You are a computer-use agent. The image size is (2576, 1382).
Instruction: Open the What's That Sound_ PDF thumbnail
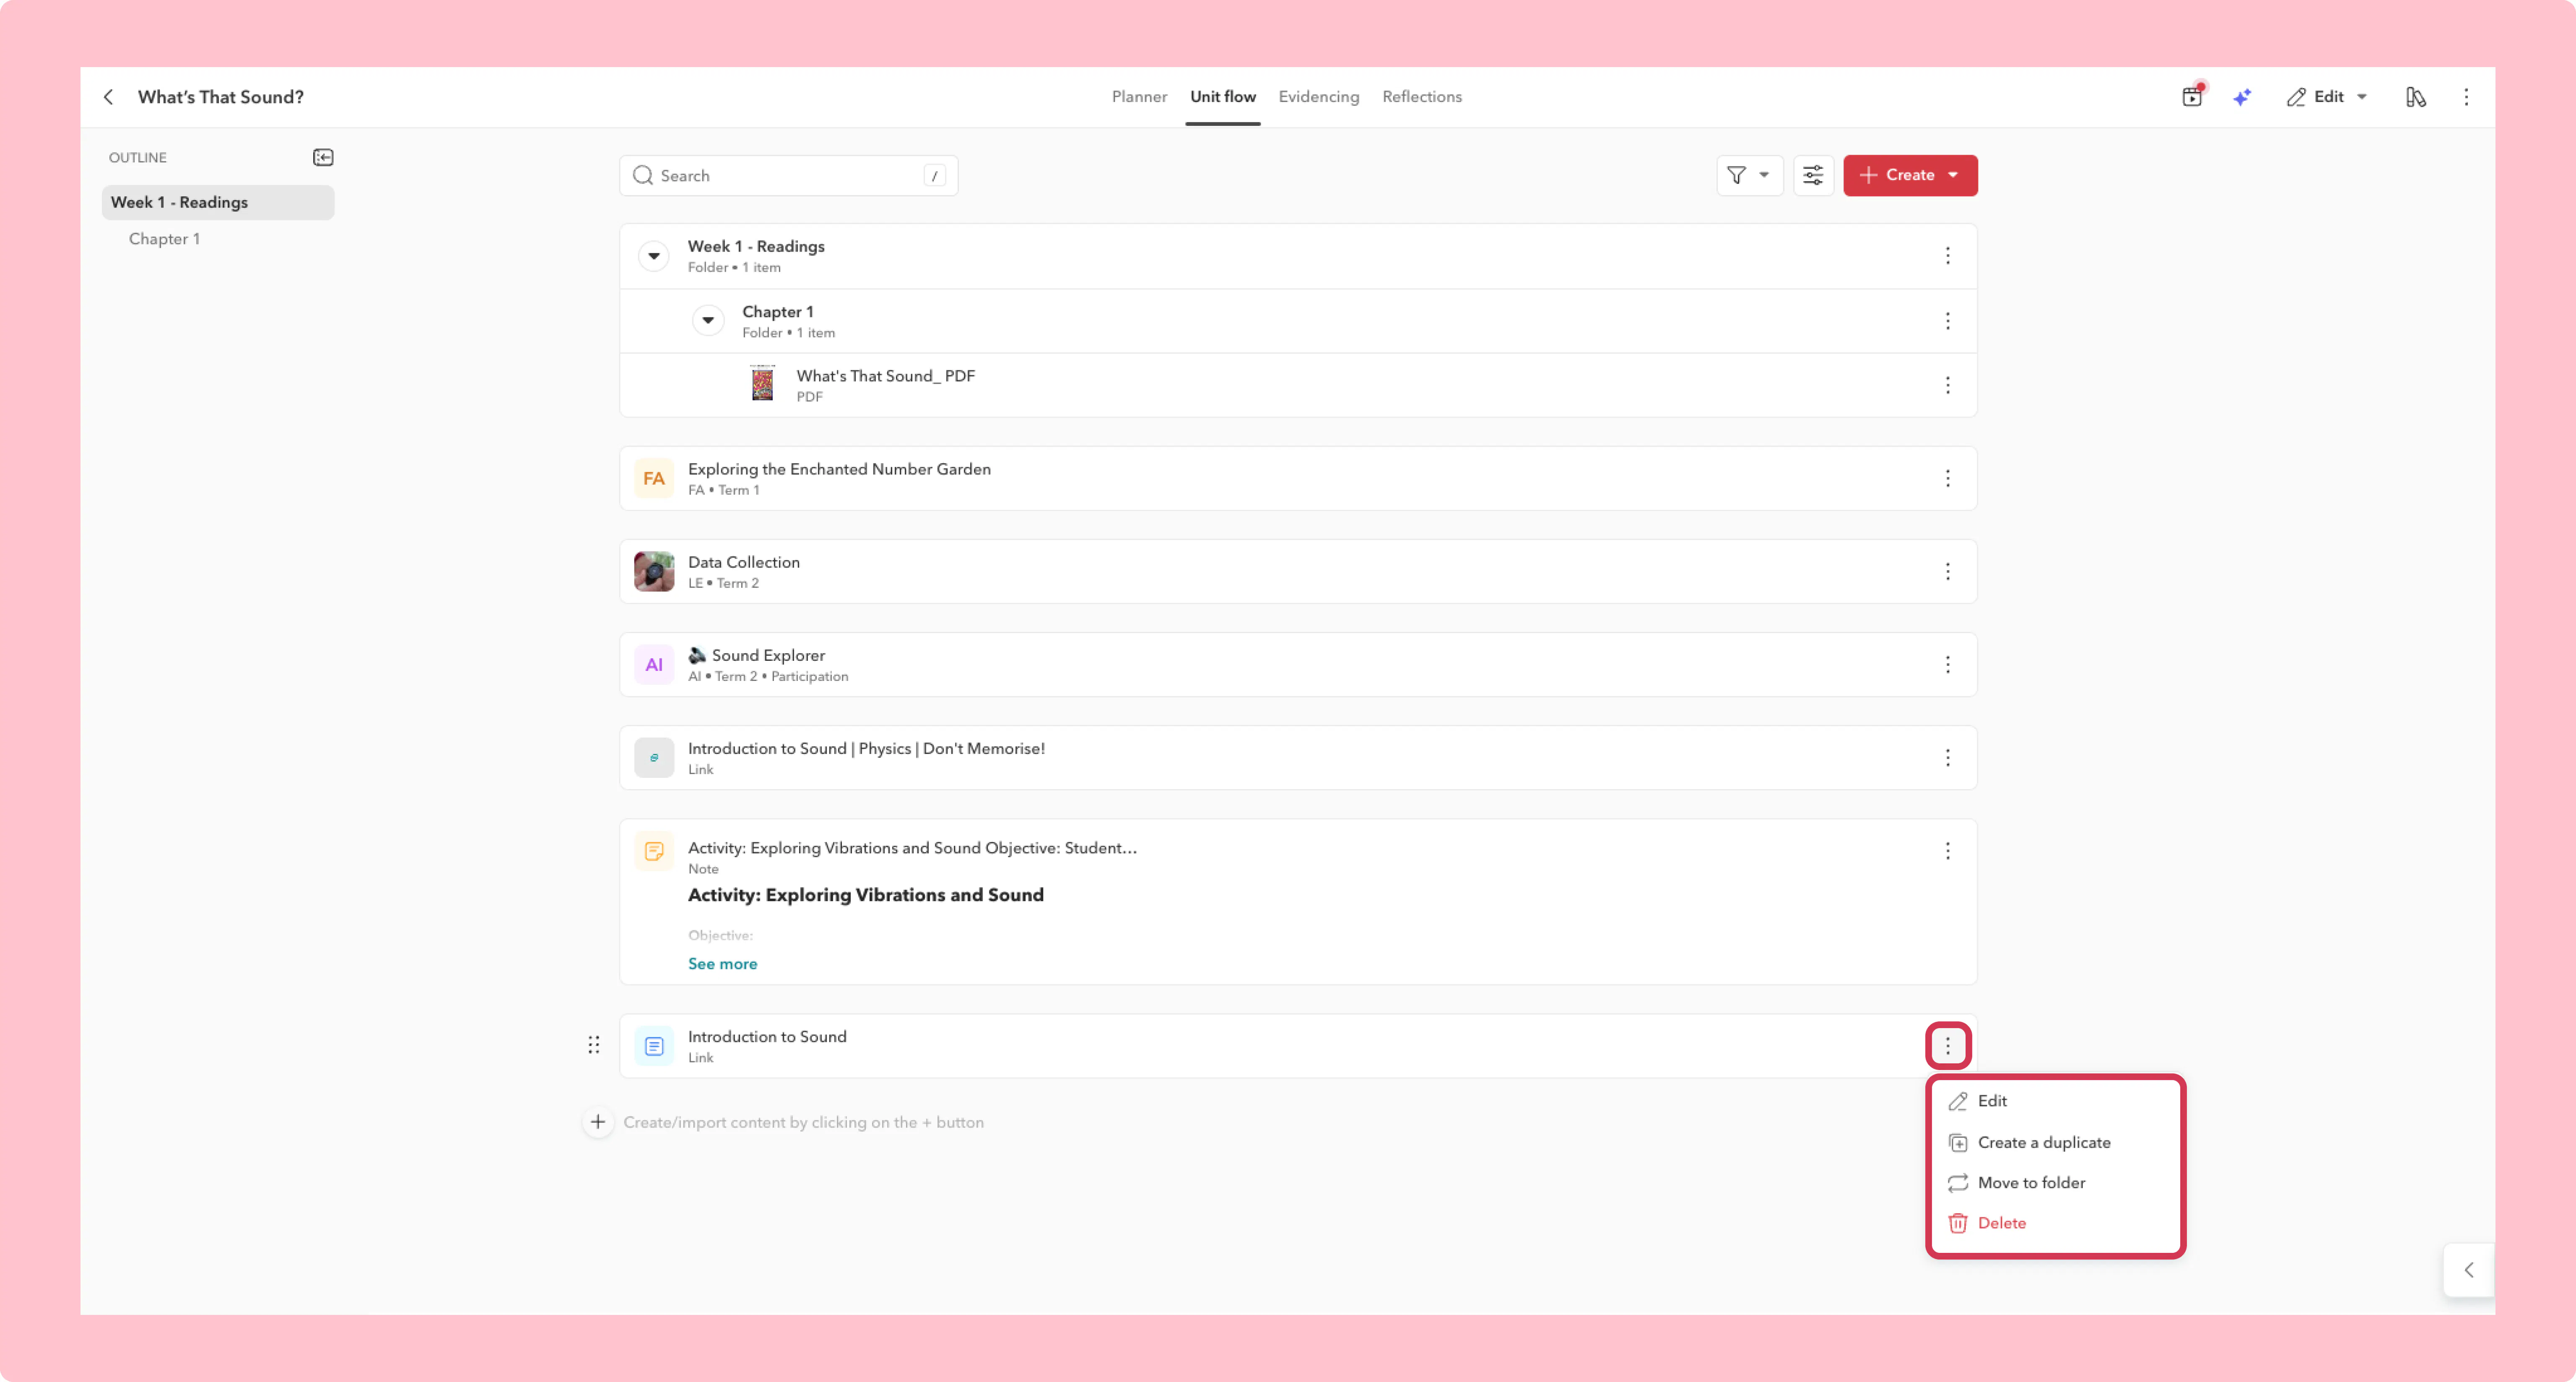click(x=762, y=384)
